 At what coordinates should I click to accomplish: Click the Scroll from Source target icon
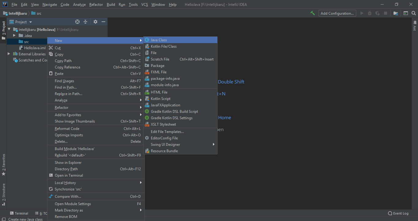point(77,22)
